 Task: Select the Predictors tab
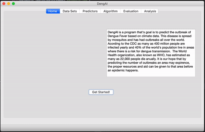click(x=90, y=11)
